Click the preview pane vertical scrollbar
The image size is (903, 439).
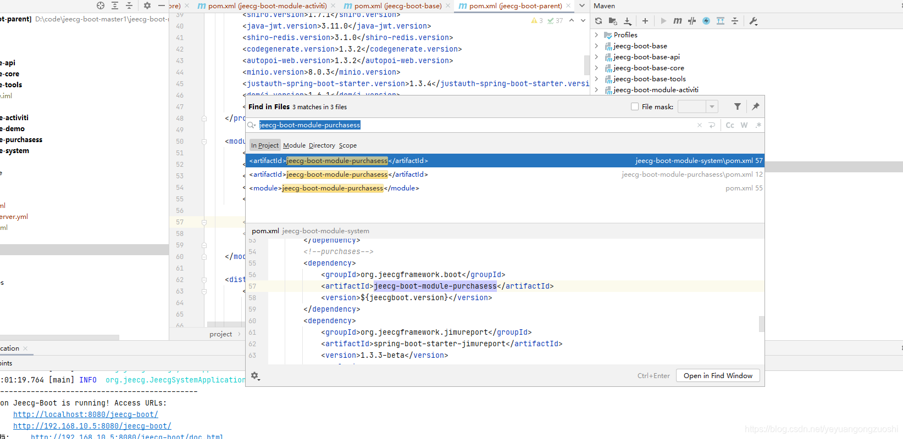pyautogui.click(x=762, y=324)
